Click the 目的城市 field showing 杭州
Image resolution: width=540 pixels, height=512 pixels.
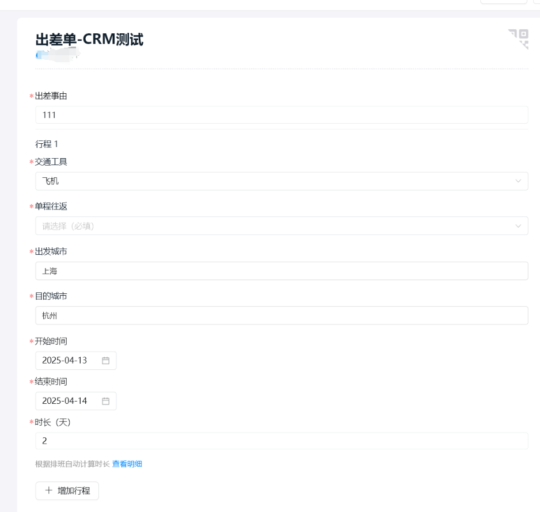click(282, 315)
